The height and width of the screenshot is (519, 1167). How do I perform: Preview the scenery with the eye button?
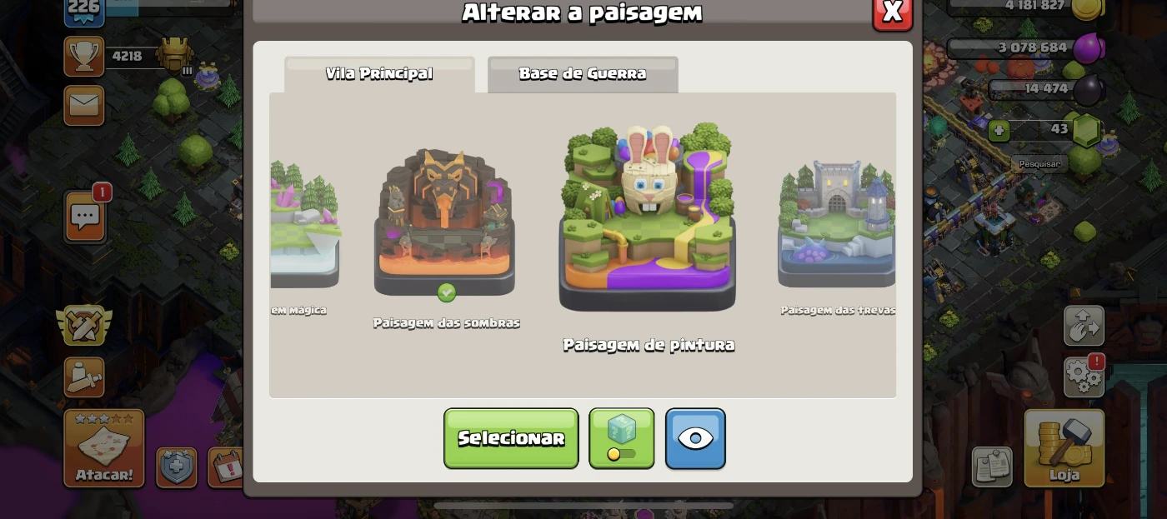pyautogui.click(x=695, y=438)
